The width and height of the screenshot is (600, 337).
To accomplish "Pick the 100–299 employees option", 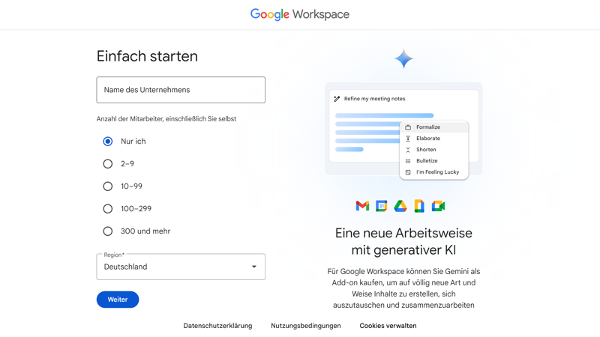I will coord(108,209).
